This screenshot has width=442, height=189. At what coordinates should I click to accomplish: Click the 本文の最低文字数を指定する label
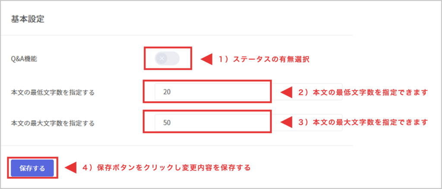pos(53,92)
